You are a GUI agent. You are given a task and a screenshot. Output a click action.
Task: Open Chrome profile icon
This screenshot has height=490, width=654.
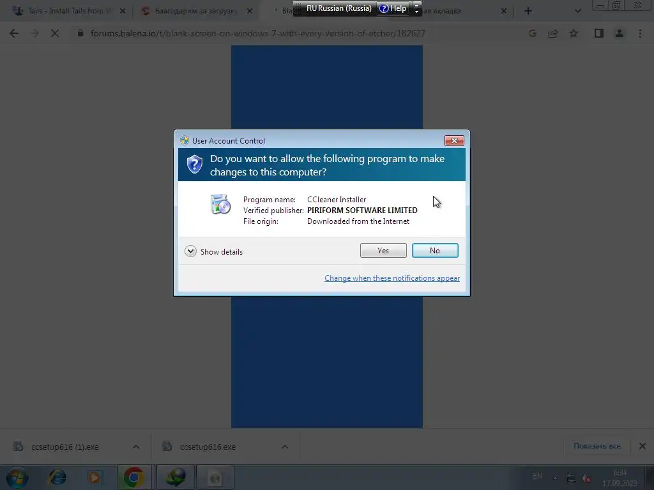[620, 33]
